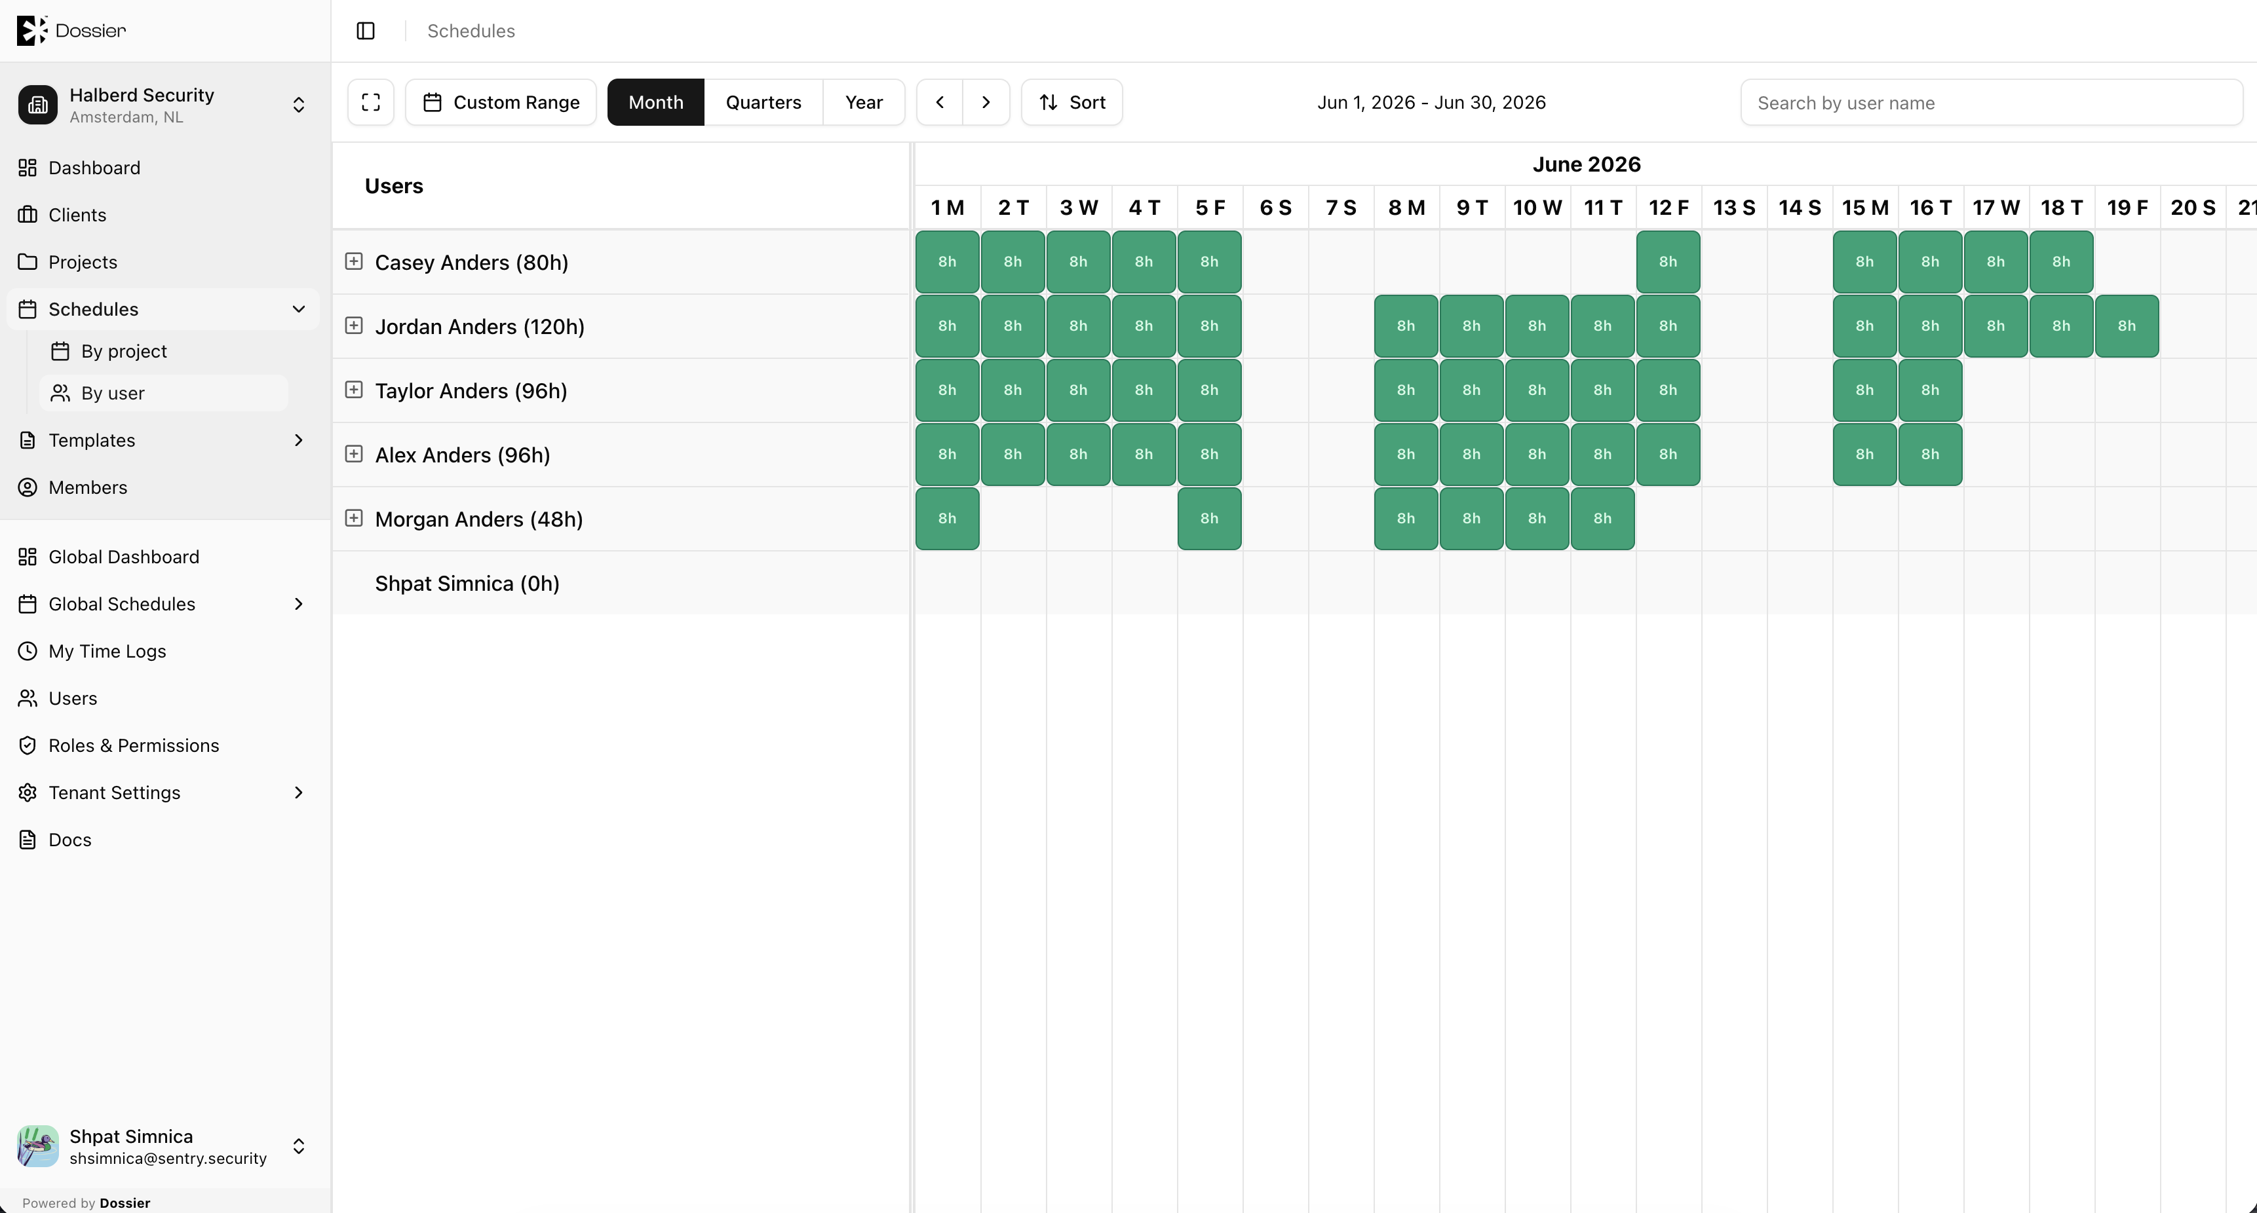Toggle the sidebar panel icon
Screen dimensions: 2257x1213
(366, 31)
